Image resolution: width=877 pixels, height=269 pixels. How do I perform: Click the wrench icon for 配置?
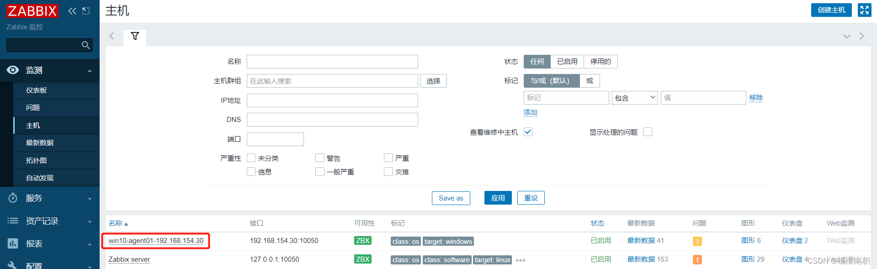pos(13,265)
